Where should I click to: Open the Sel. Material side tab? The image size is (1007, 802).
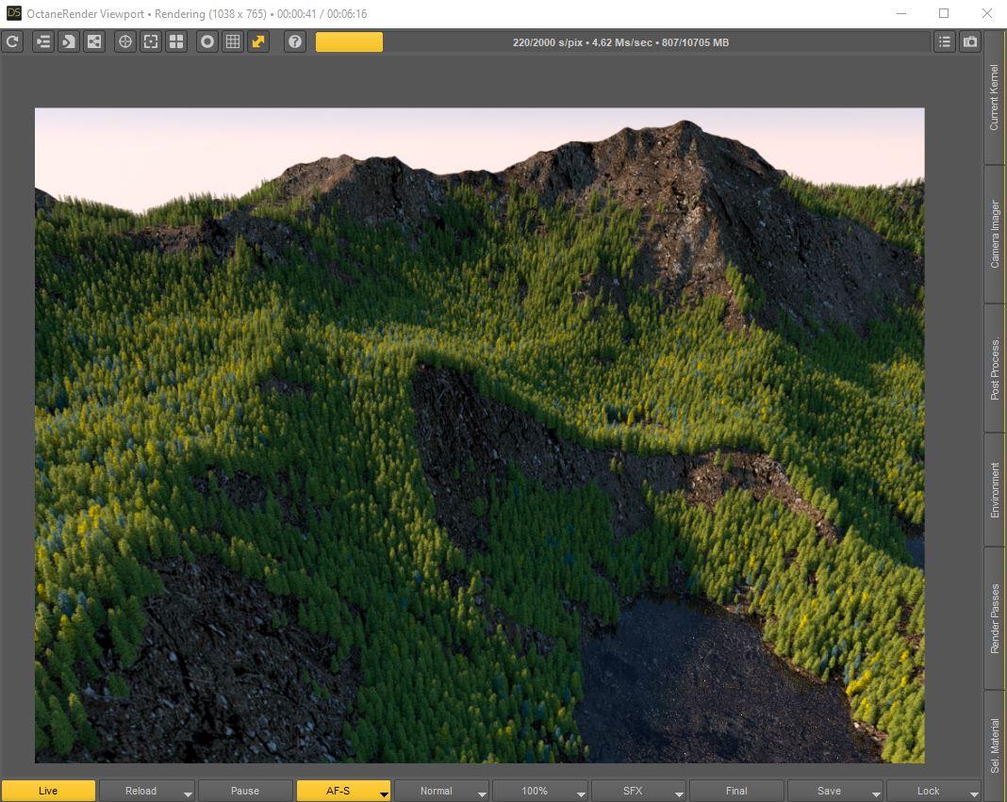[995, 745]
